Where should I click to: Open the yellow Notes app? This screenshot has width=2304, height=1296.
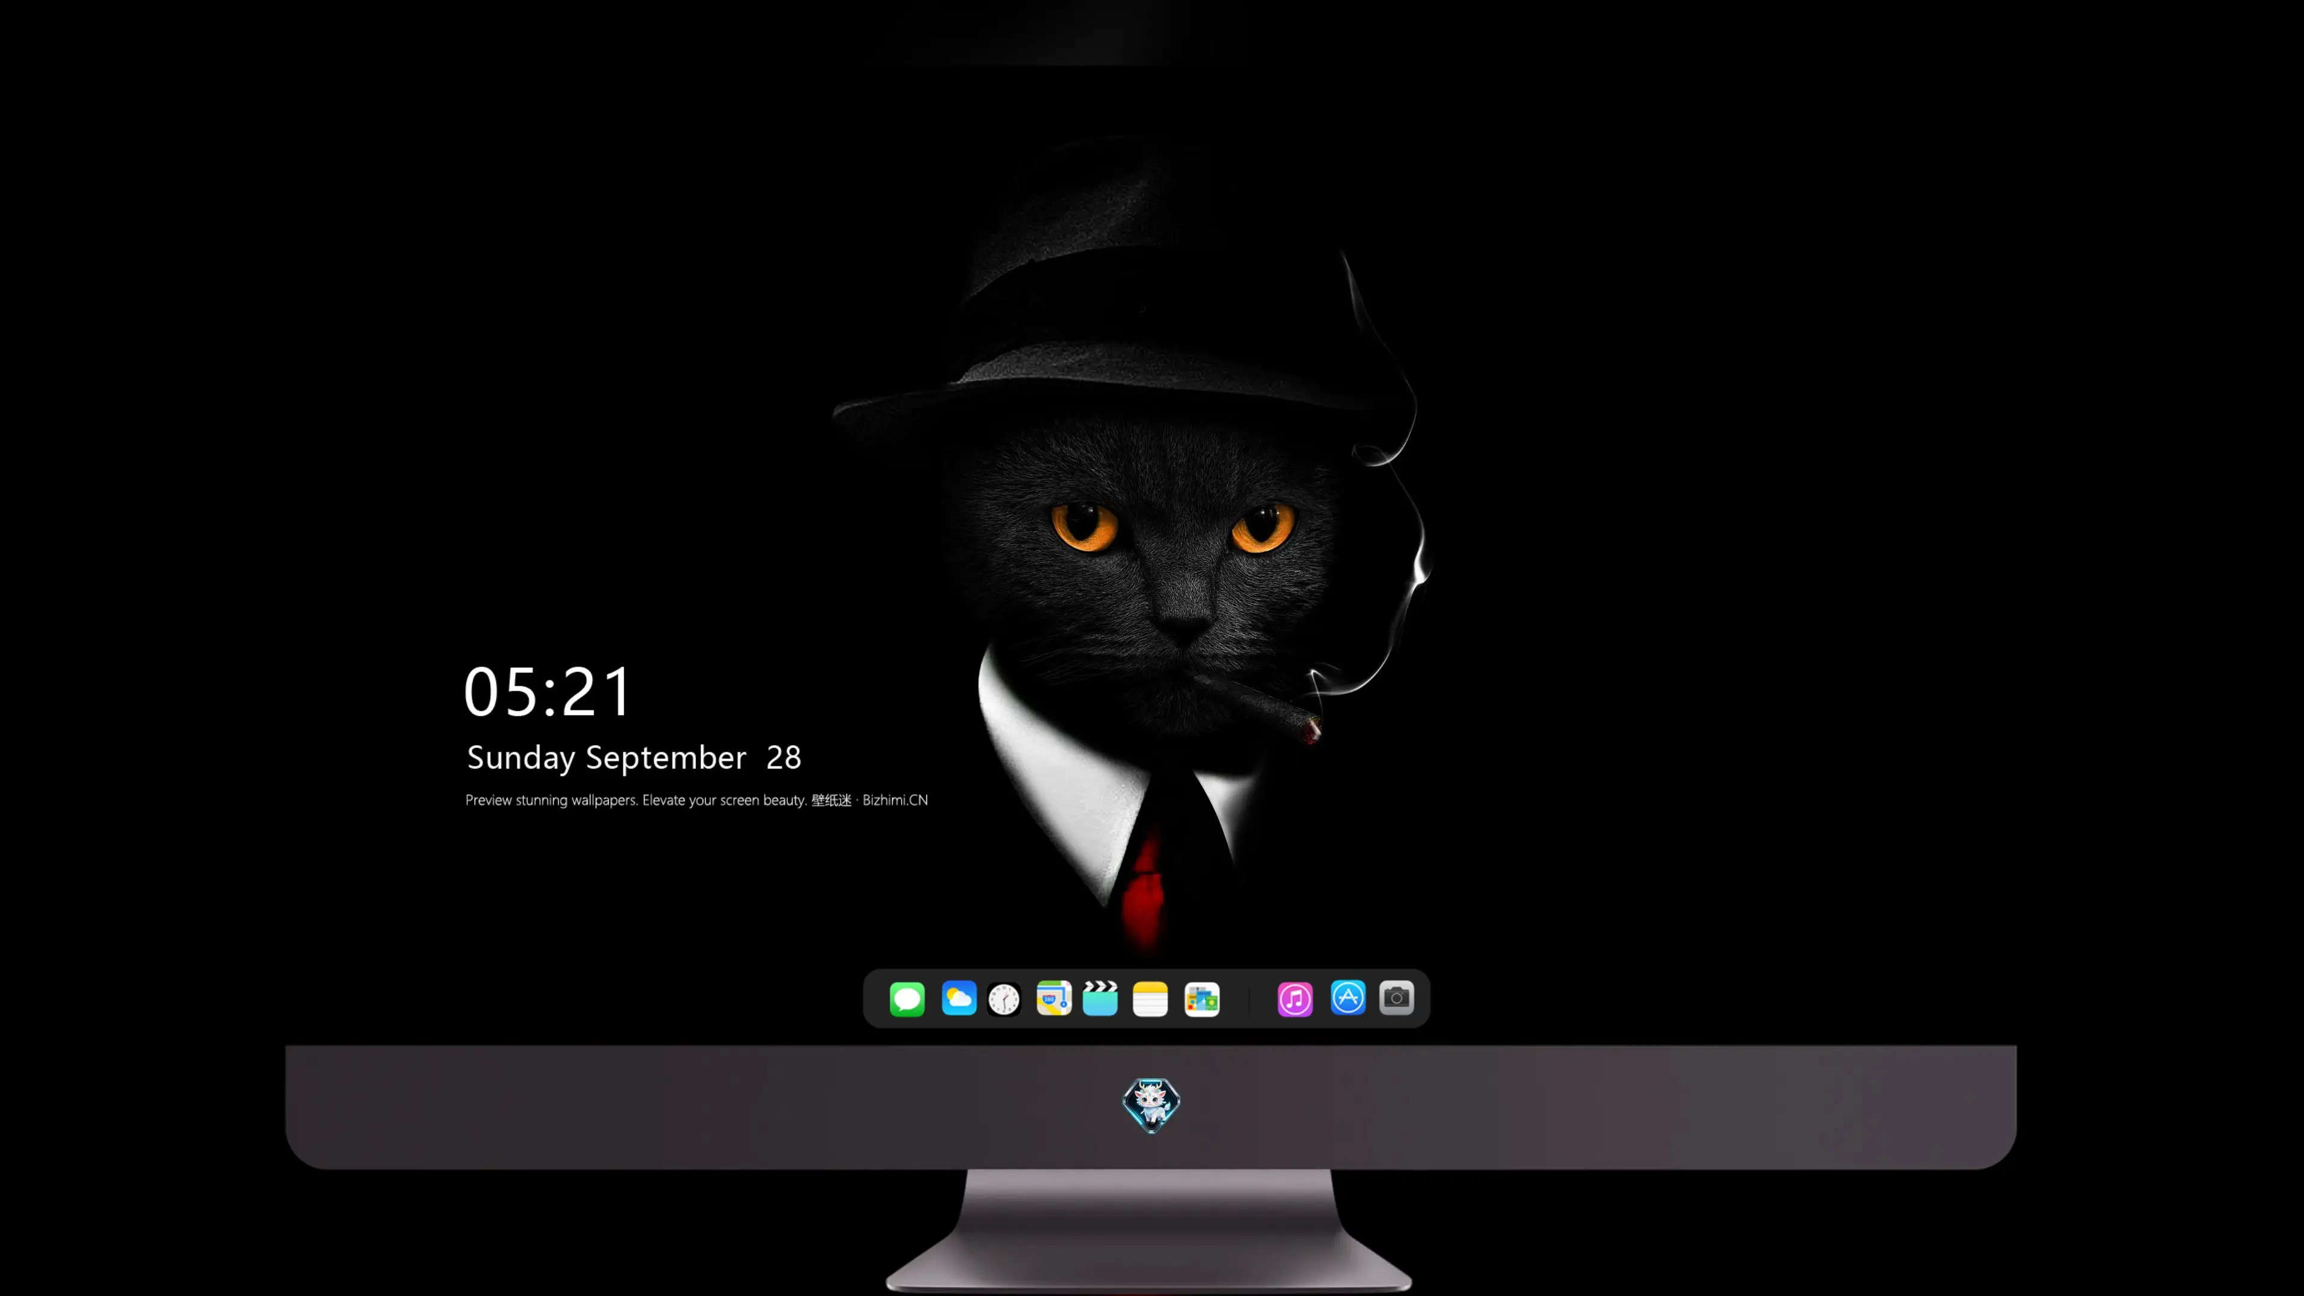pos(1150,999)
